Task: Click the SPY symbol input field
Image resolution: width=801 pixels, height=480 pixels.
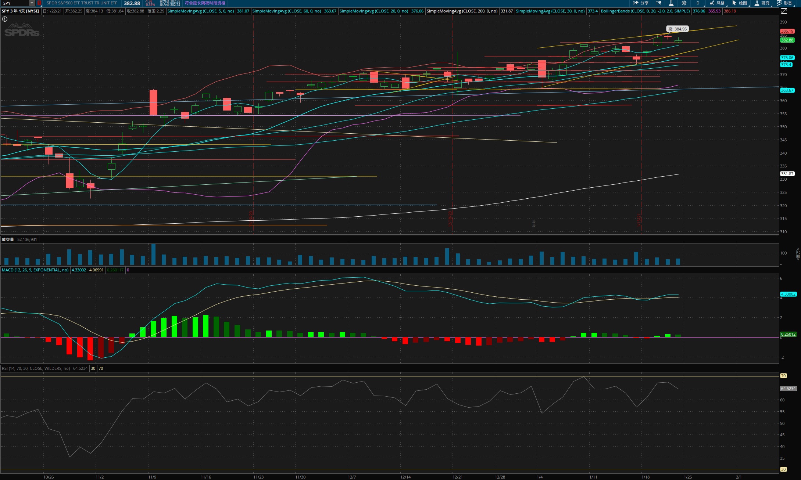Action: [x=15, y=3]
